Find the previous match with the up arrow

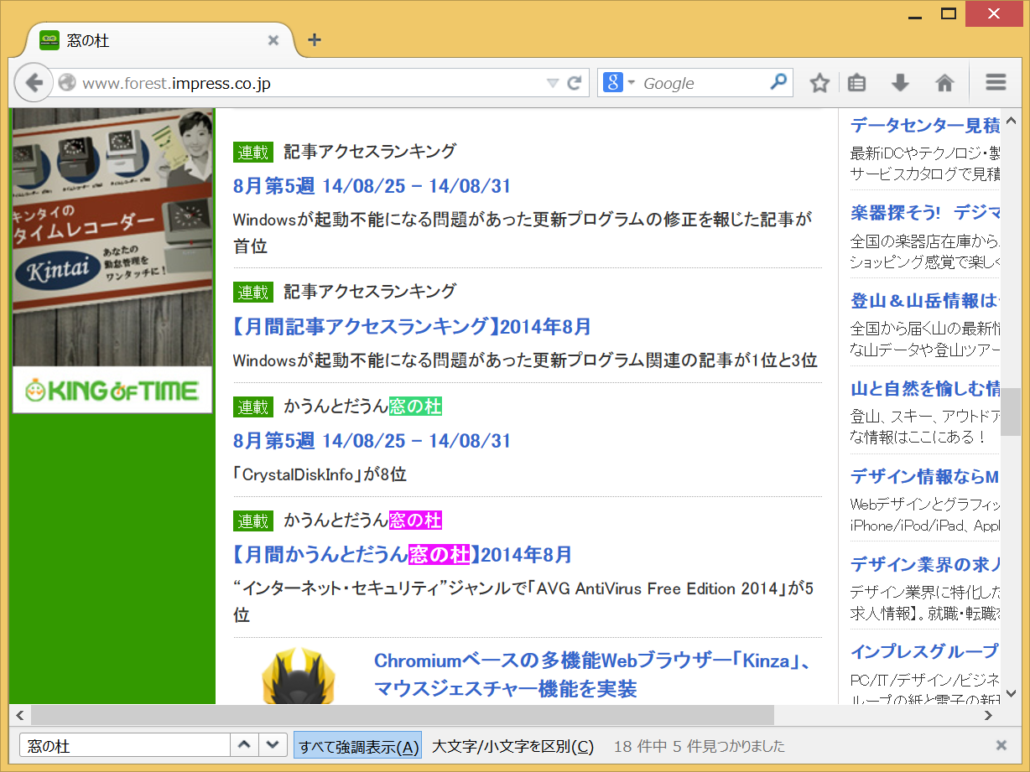[244, 744]
